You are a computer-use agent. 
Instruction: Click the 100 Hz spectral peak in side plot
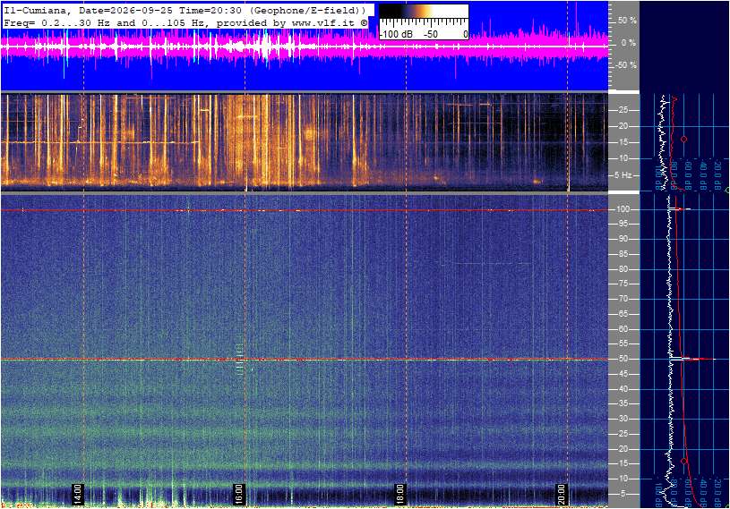tap(680, 209)
